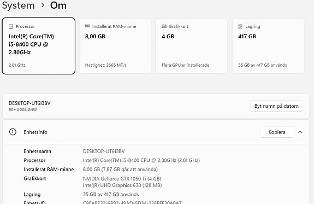Screen dimensions: 314x204
Task: Click Flera GPU:er installerade text
Action: pos(186,65)
